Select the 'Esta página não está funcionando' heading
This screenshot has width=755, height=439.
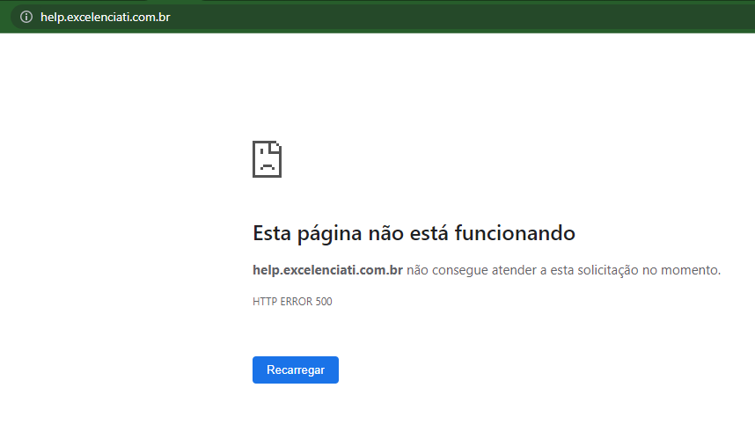[x=414, y=233]
